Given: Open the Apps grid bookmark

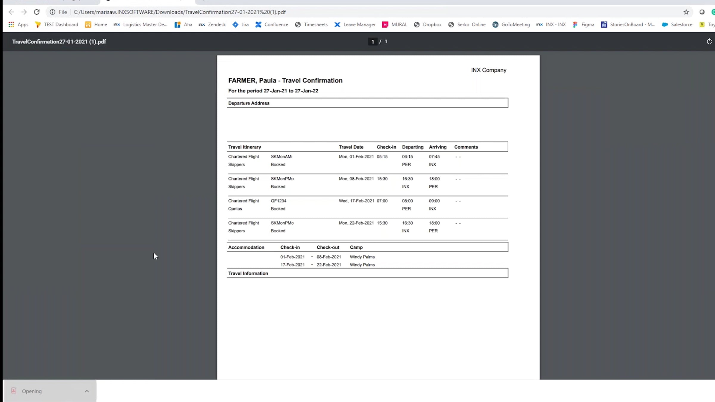Looking at the screenshot, I should (18, 24).
